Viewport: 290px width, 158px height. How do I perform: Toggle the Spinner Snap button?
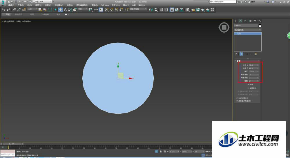click(x=121, y=10)
